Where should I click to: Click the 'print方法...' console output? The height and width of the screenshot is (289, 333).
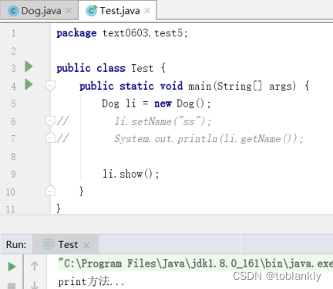point(91,281)
